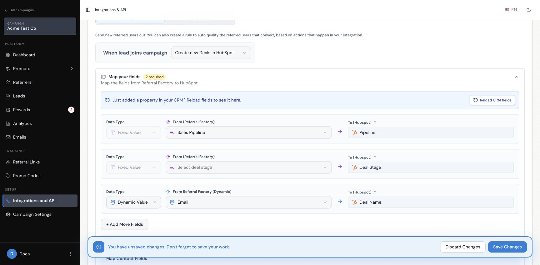Toggle the sidebar panel icon
This screenshot has height=265, width=540.
pyautogui.click(x=88, y=10)
